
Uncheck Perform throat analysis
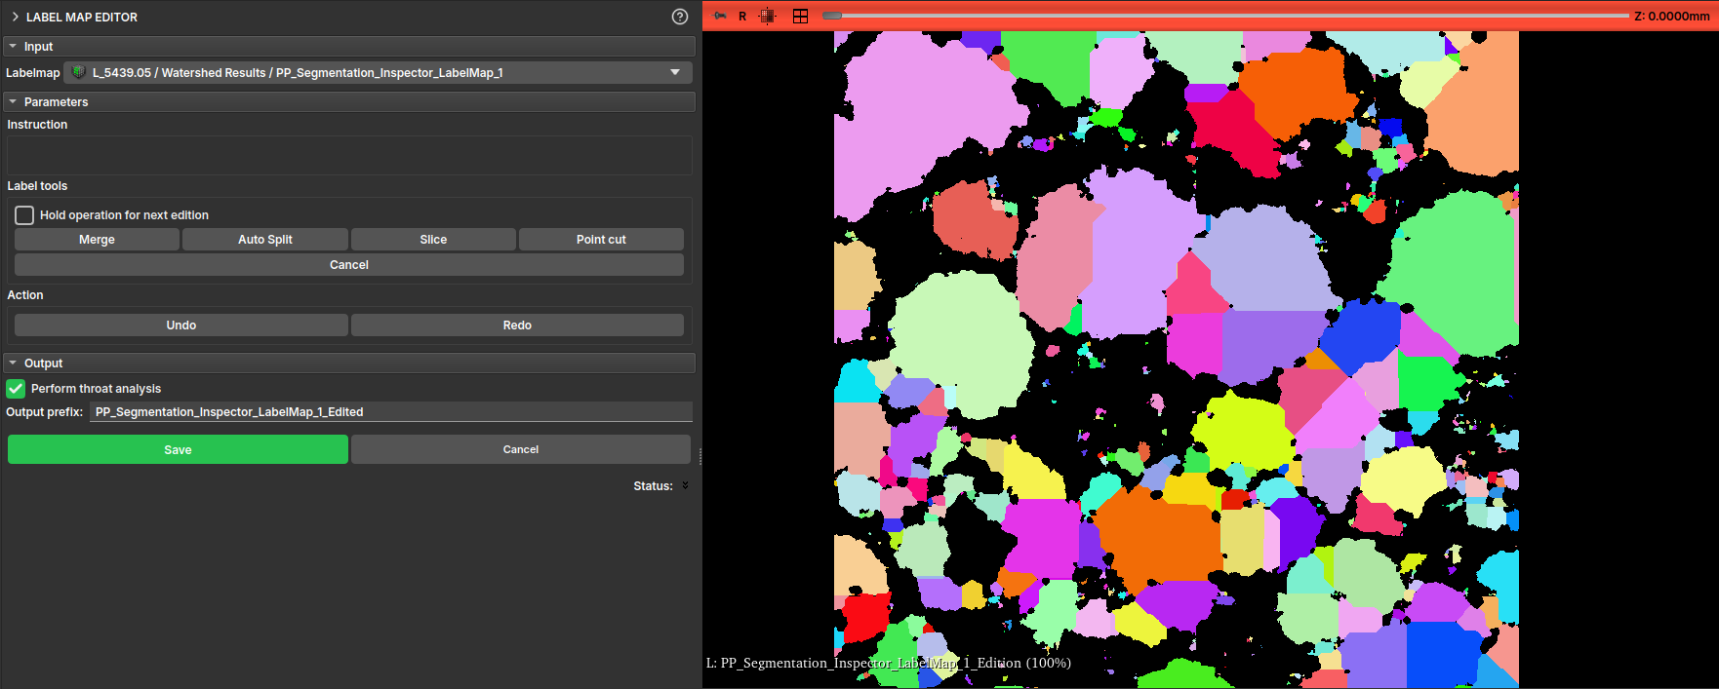click(16, 389)
